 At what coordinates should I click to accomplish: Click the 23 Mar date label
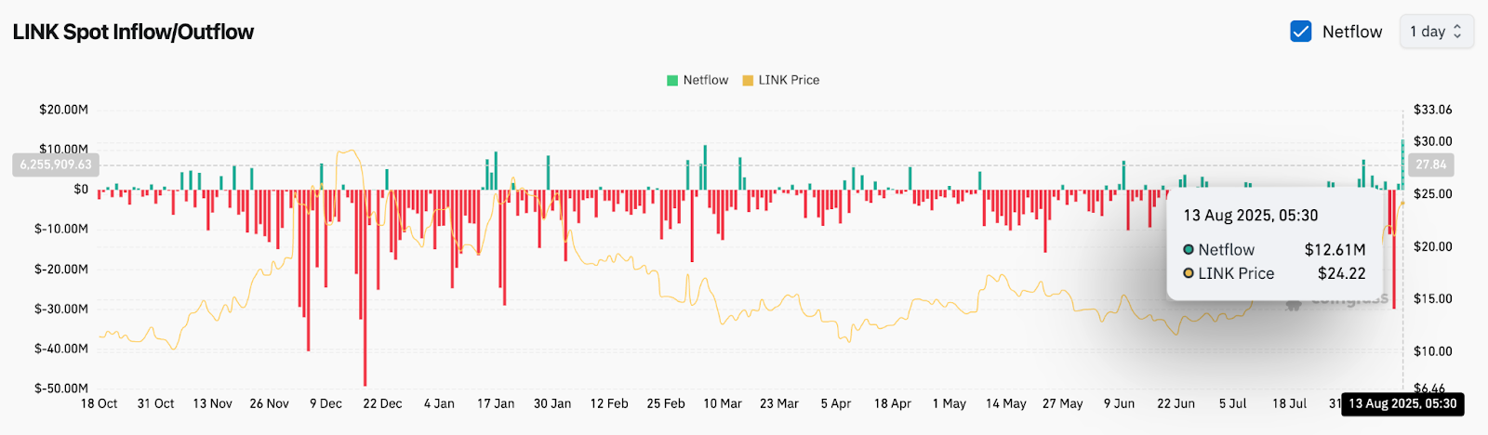click(x=779, y=403)
